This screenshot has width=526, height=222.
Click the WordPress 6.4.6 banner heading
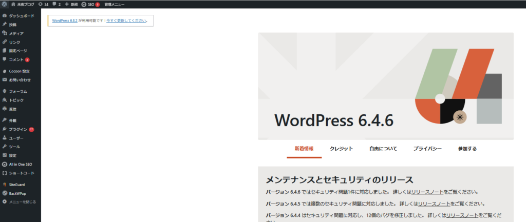point(334,120)
